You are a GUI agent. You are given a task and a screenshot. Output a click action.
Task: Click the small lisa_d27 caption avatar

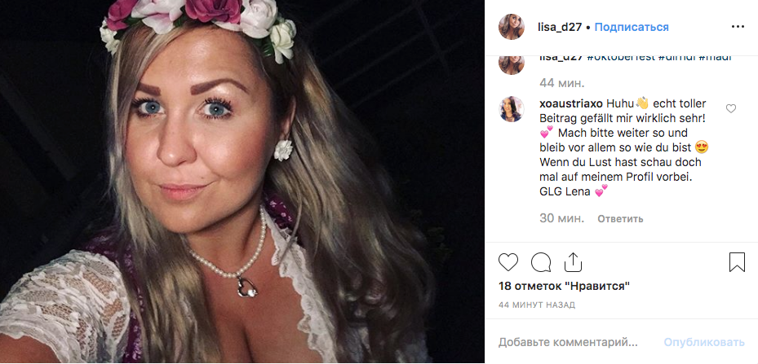(512, 63)
